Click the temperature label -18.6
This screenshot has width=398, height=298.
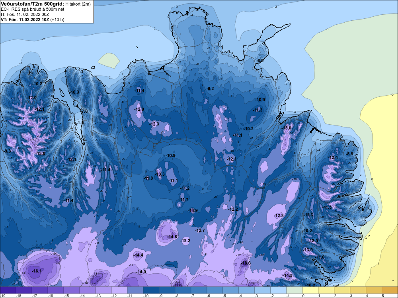tap(246, 263)
